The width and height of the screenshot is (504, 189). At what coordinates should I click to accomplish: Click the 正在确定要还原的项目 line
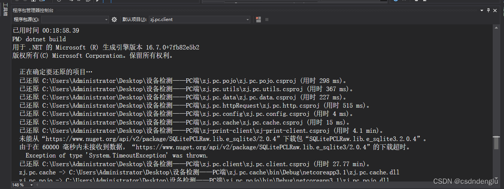56,72
